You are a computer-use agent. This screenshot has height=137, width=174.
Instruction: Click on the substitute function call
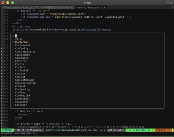click(62, 17)
